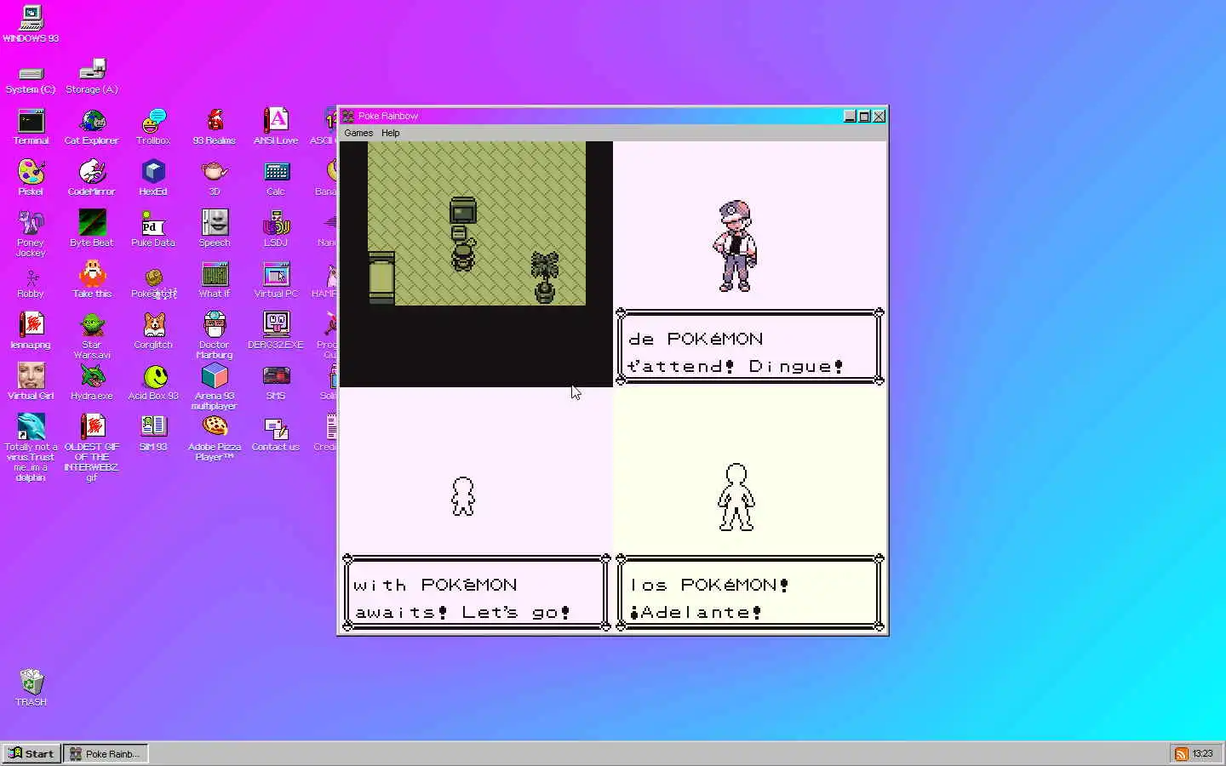Open the 3D teapot icon
This screenshot has height=766, width=1226.
[215, 179]
